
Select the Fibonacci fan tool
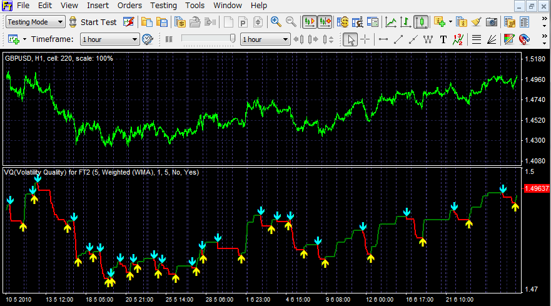coord(492,39)
